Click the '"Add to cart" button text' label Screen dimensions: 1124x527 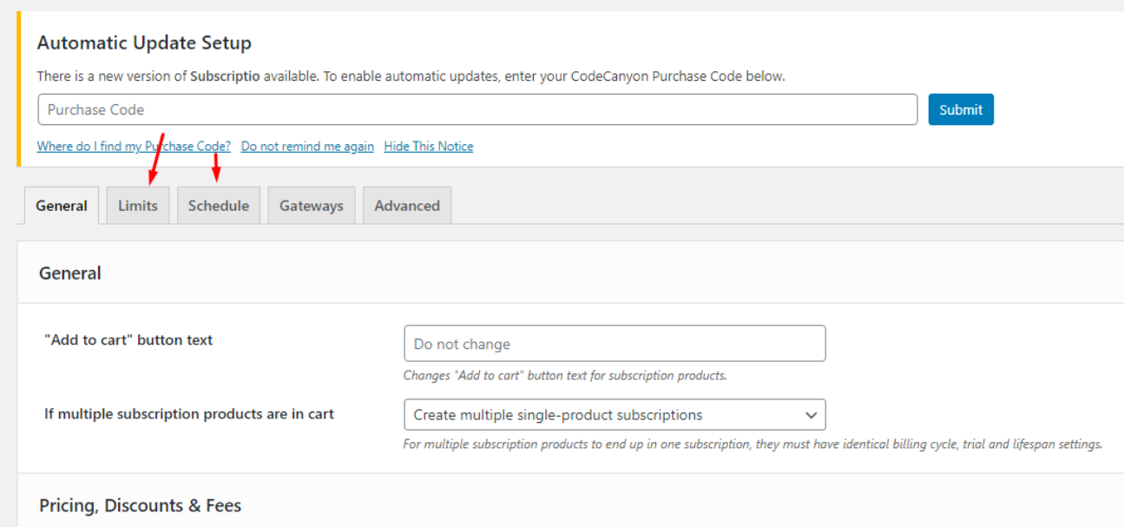tap(128, 340)
